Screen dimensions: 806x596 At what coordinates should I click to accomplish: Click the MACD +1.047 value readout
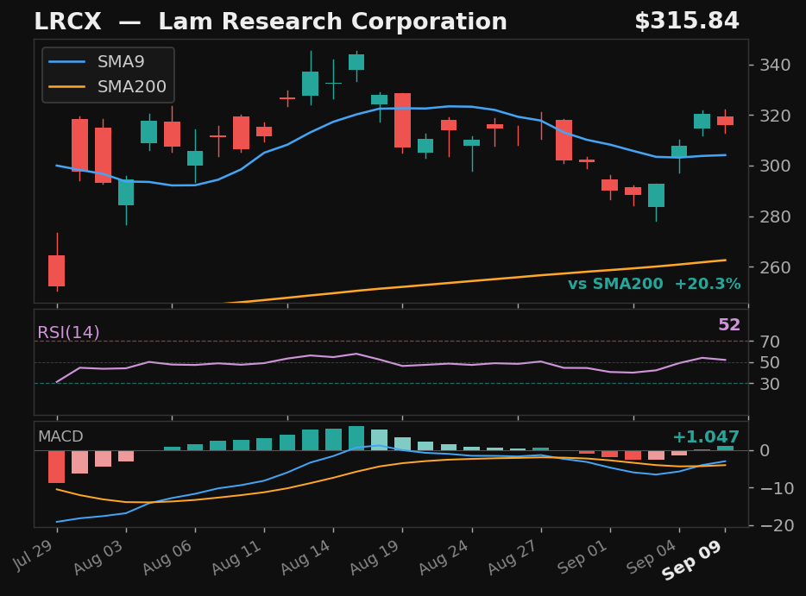pos(706,436)
